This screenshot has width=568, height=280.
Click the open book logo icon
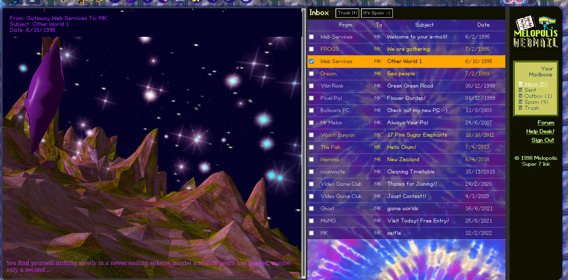point(525,23)
